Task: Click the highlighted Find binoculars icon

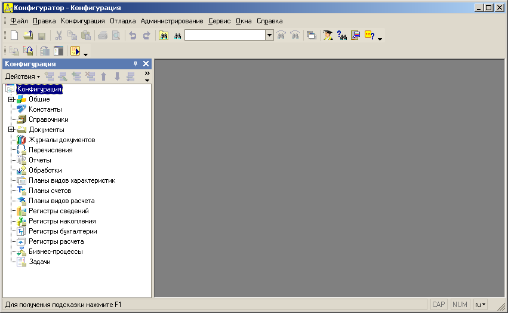Action: [164, 35]
